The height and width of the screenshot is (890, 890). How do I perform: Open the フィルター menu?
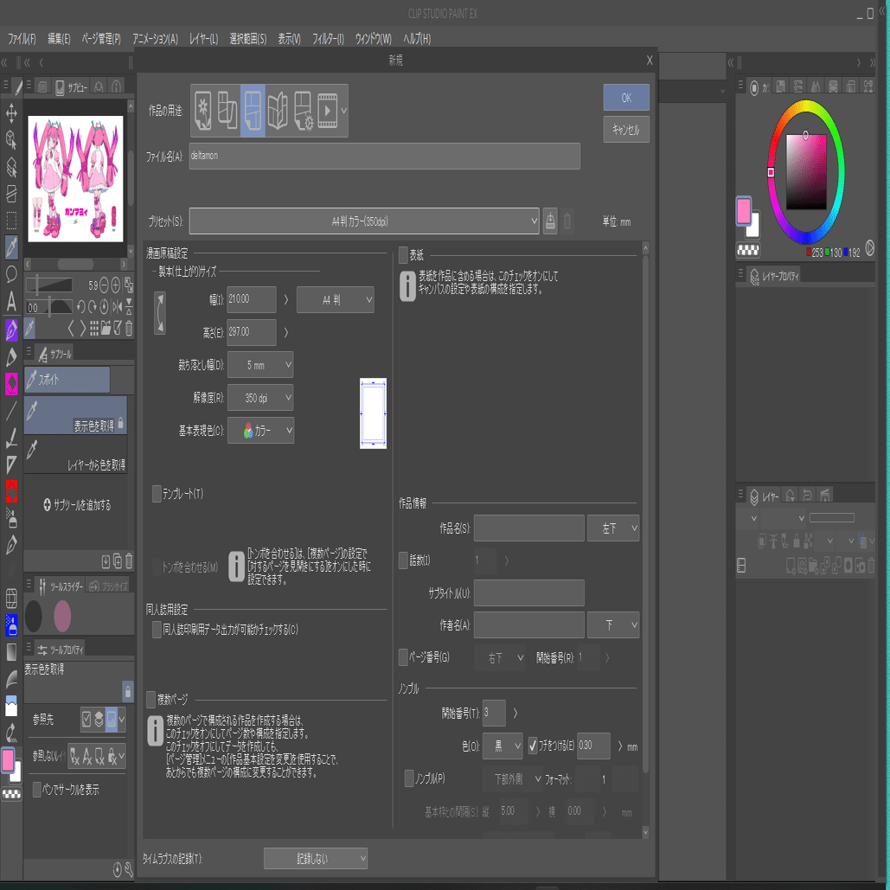tap(328, 39)
